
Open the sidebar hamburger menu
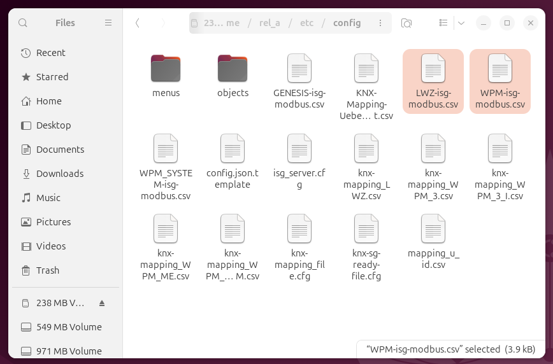[x=108, y=23]
